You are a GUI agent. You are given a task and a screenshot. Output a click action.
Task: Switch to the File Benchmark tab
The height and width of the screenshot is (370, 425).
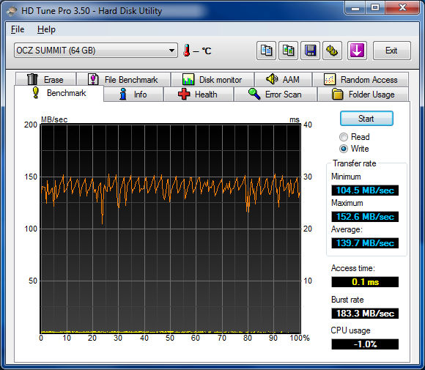click(x=124, y=79)
